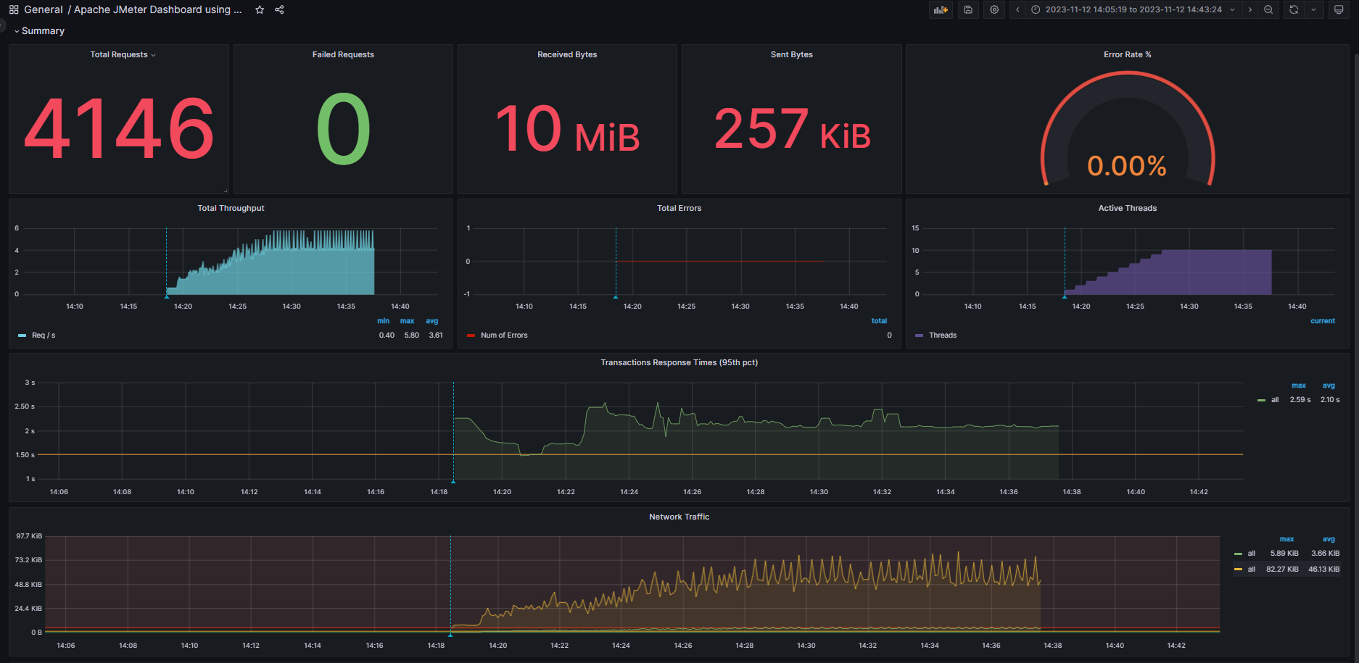The image size is (1359, 663).
Task: Sort Response Times legend by avg
Action: (x=1329, y=385)
